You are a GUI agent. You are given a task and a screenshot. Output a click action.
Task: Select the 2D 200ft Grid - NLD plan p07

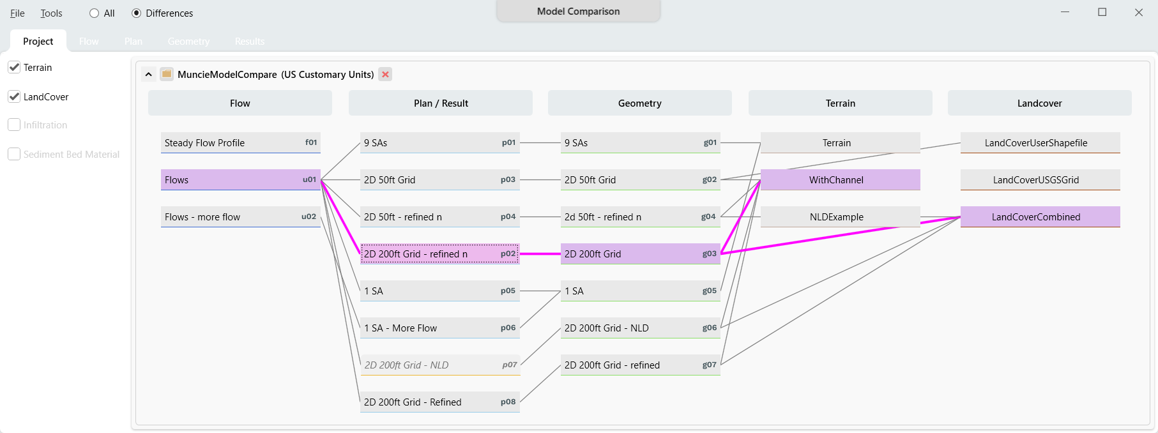coord(439,365)
